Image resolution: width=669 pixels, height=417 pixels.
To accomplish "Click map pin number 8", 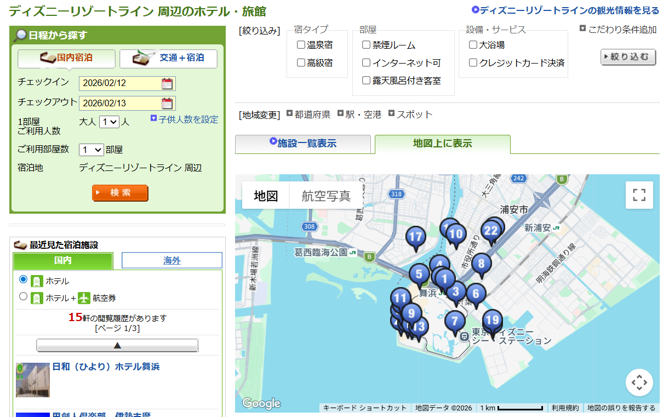I will coord(481,264).
